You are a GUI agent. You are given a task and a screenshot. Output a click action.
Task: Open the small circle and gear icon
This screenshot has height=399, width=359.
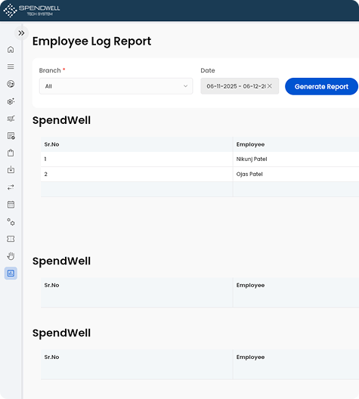[x=11, y=221]
